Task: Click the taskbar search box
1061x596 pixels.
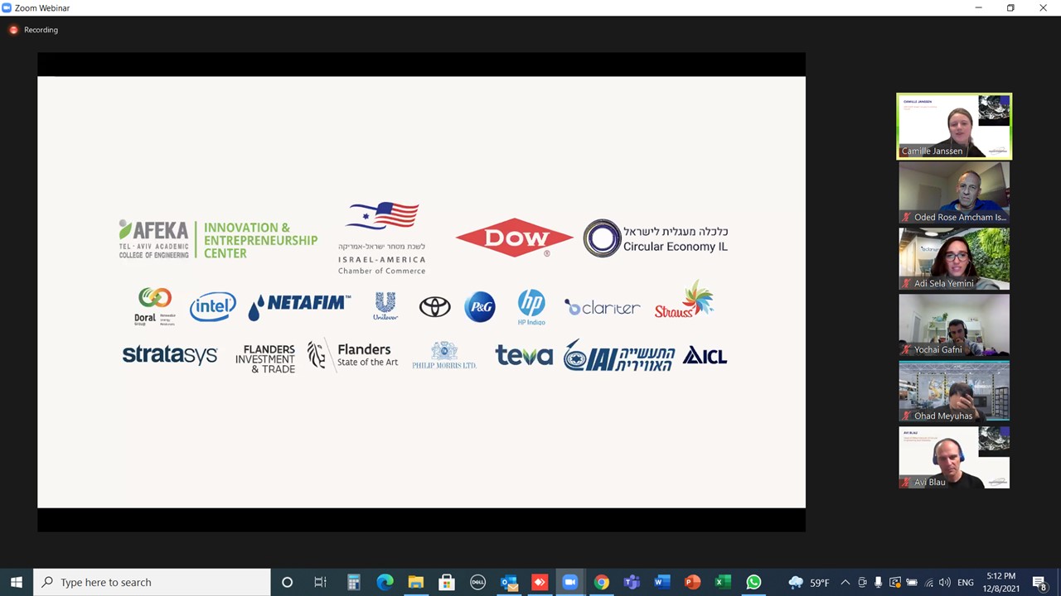Action: click(x=152, y=582)
